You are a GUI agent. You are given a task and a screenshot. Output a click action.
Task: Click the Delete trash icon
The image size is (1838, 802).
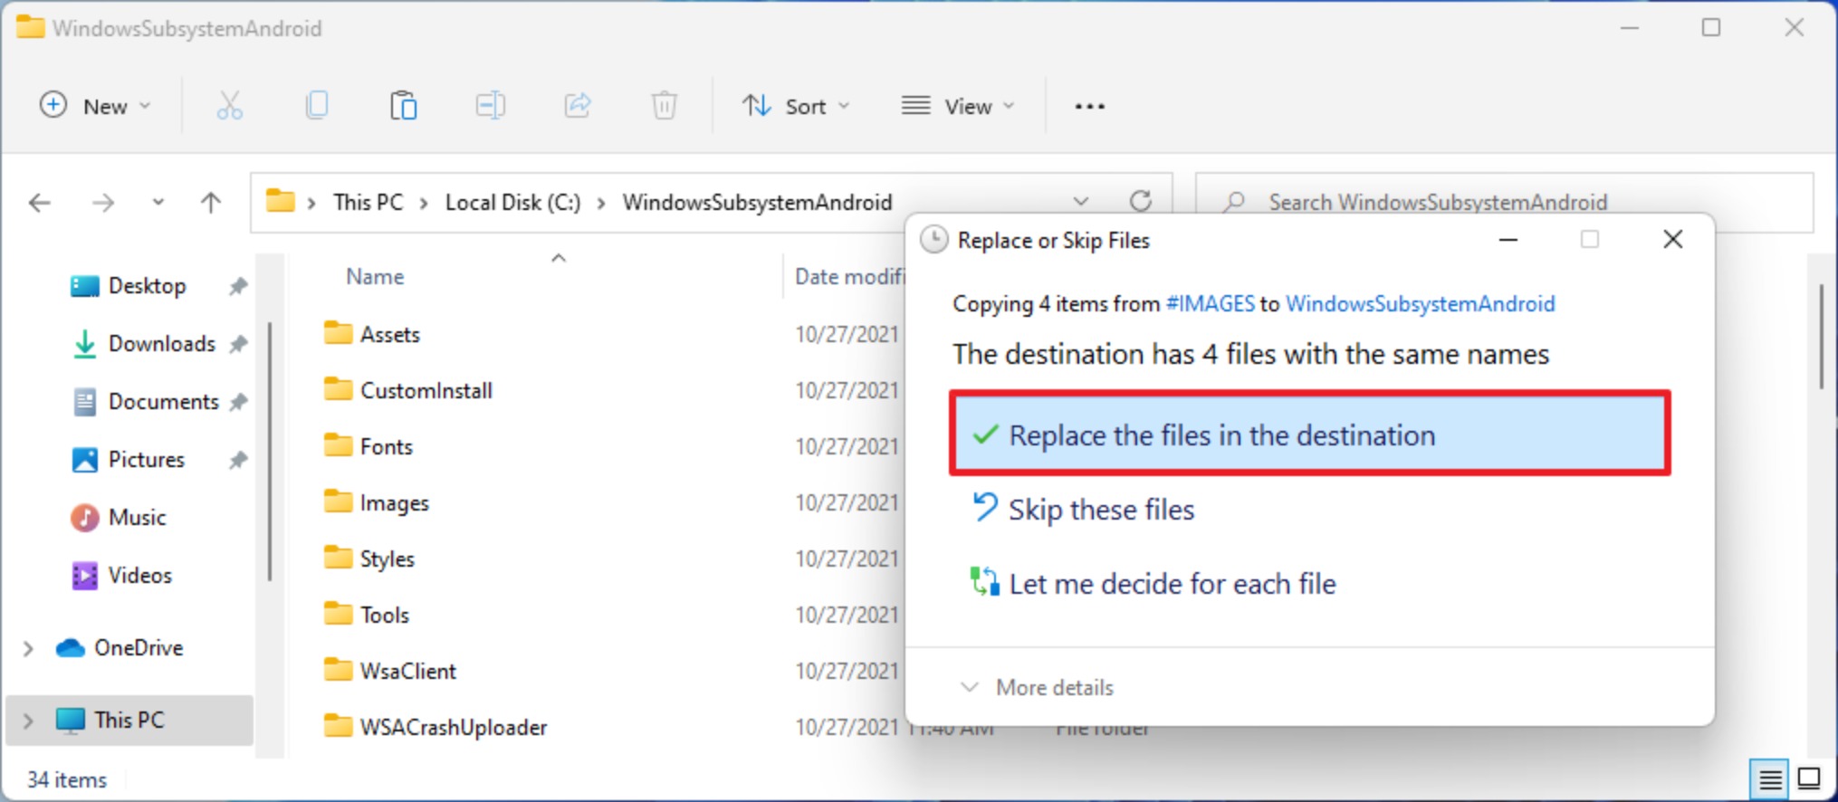(664, 106)
